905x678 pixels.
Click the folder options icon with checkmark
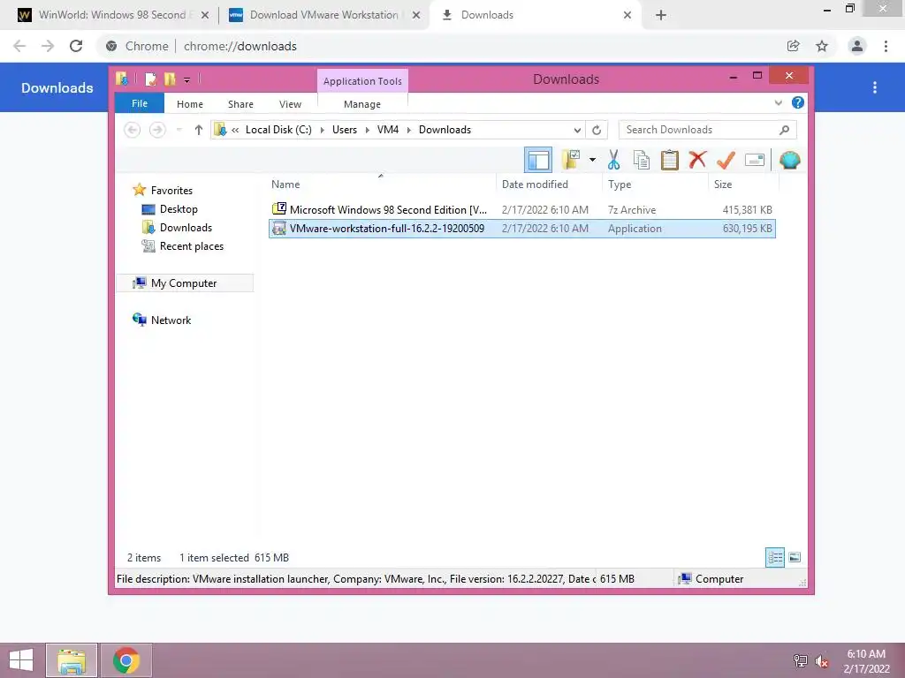tap(571, 160)
